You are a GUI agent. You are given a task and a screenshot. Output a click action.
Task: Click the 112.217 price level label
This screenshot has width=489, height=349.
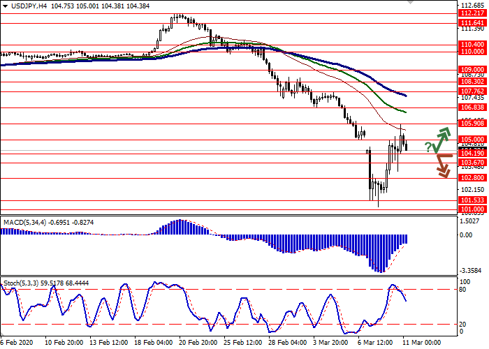(x=473, y=32)
